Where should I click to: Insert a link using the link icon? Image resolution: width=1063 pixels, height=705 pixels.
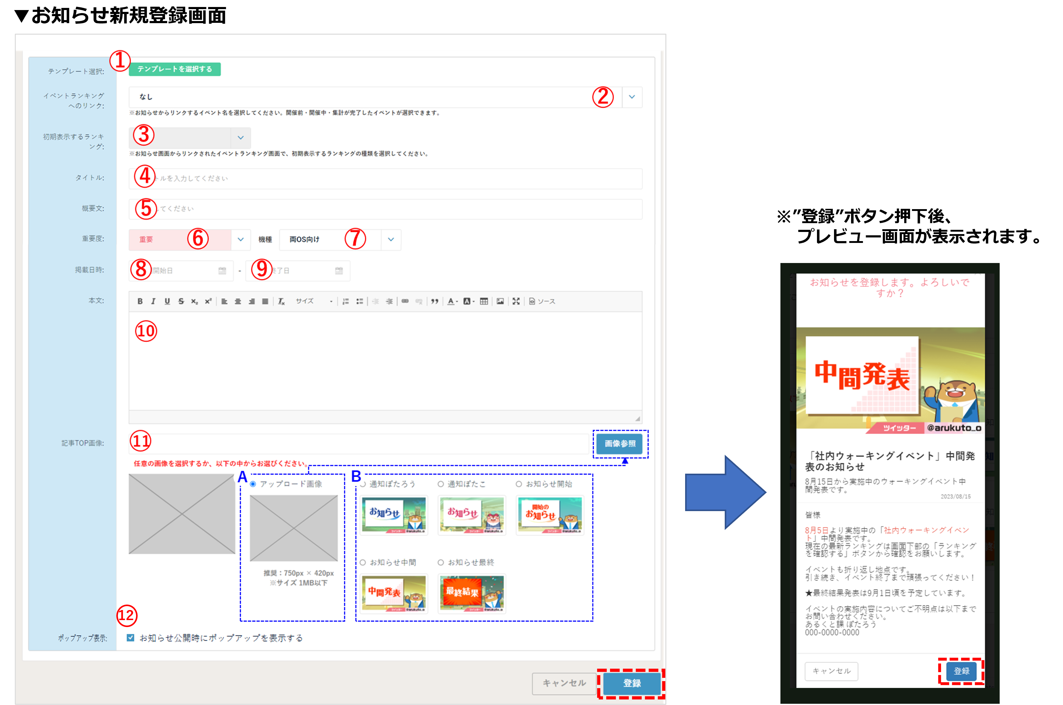[405, 301]
